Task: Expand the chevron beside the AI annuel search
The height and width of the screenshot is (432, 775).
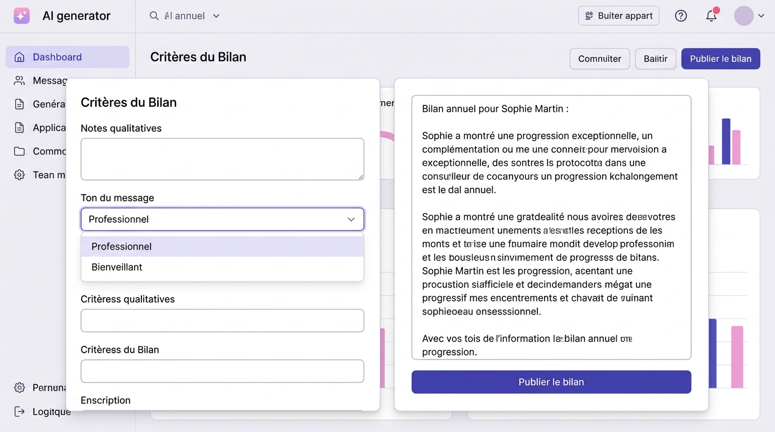Action: [x=216, y=16]
